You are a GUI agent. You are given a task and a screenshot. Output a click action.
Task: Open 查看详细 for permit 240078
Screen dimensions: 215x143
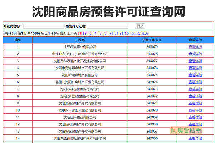click(x=195, y=54)
